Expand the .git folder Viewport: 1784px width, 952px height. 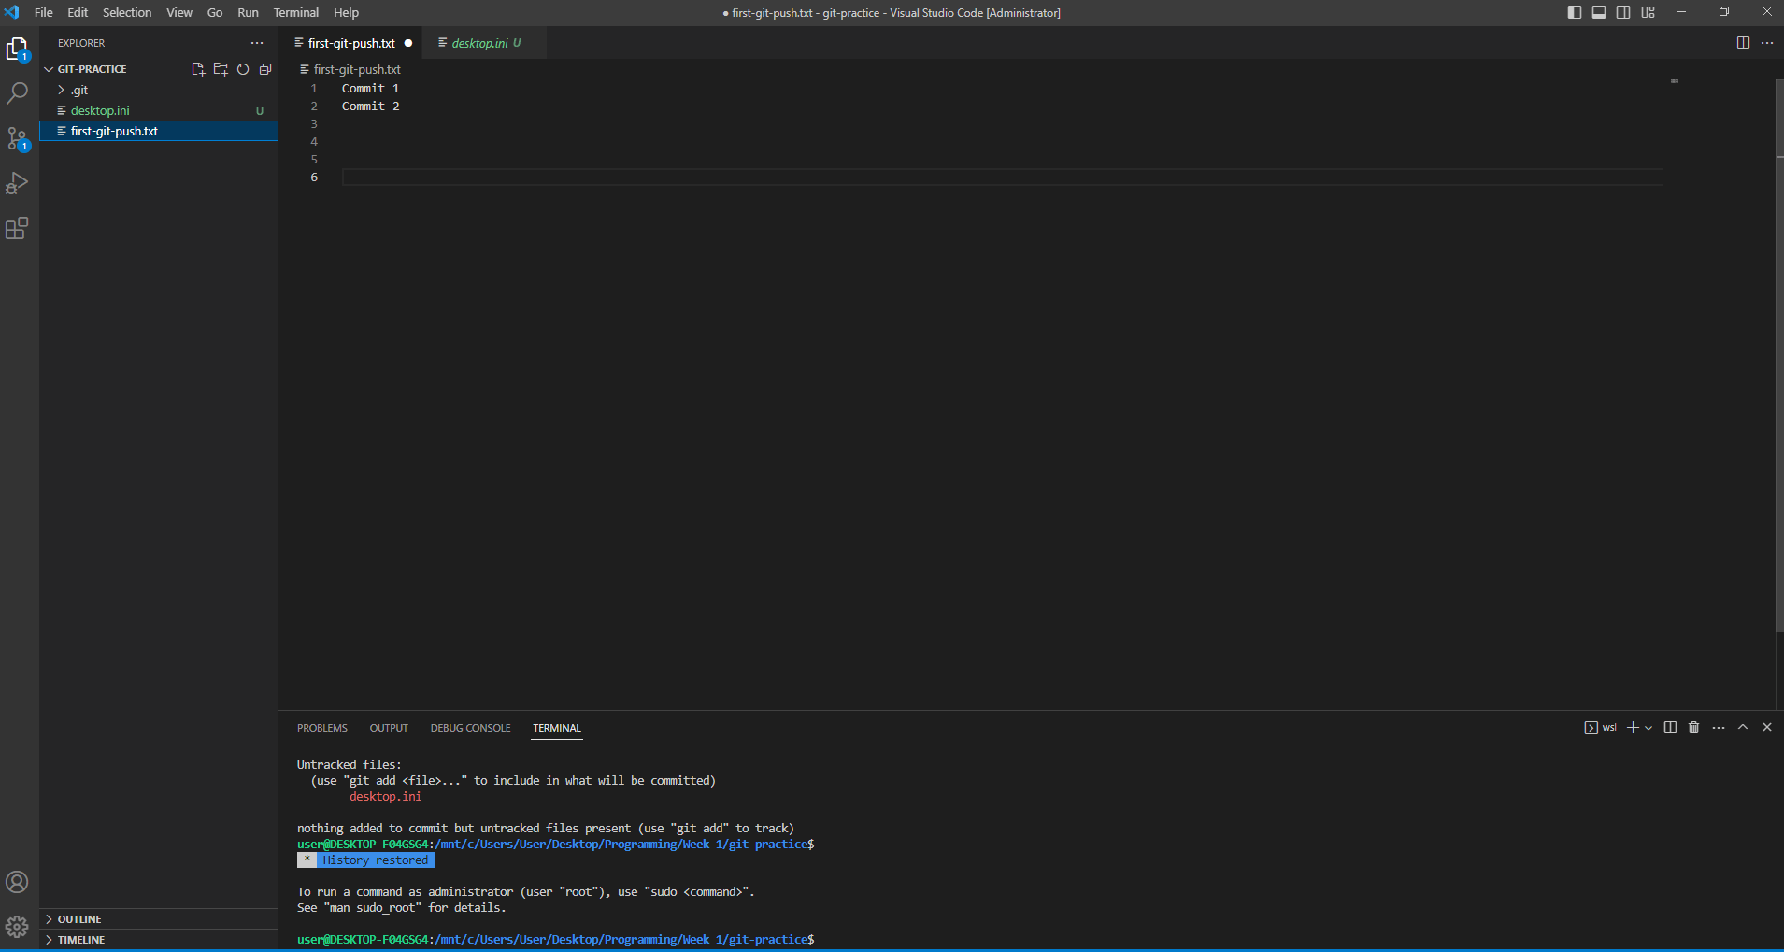(59, 90)
